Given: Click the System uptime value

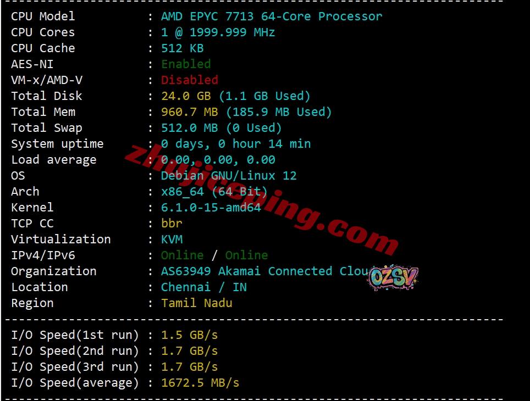Looking at the screenshot, I should (x=236, y=143).
